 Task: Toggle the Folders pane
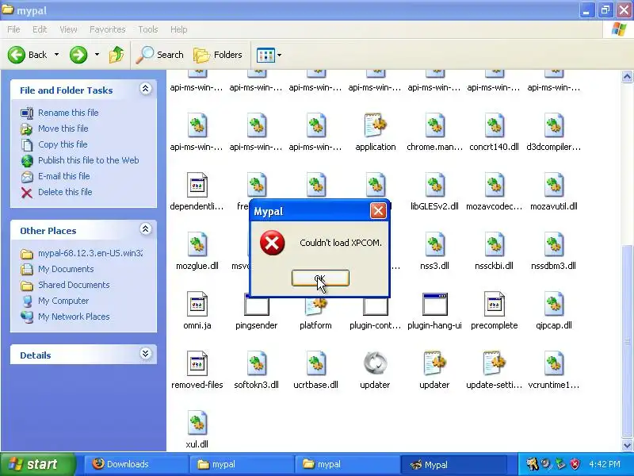(218, 55)
